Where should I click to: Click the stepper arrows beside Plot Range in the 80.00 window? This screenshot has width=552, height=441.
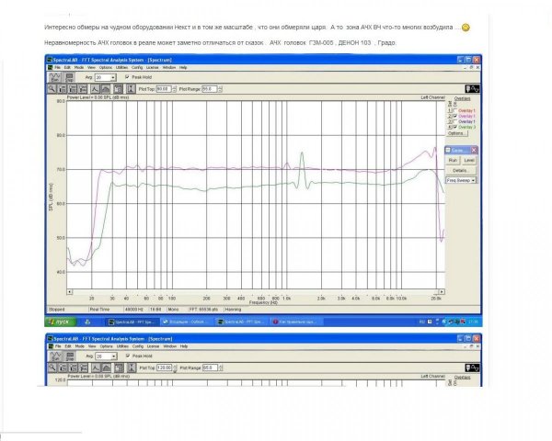[220, 89]
